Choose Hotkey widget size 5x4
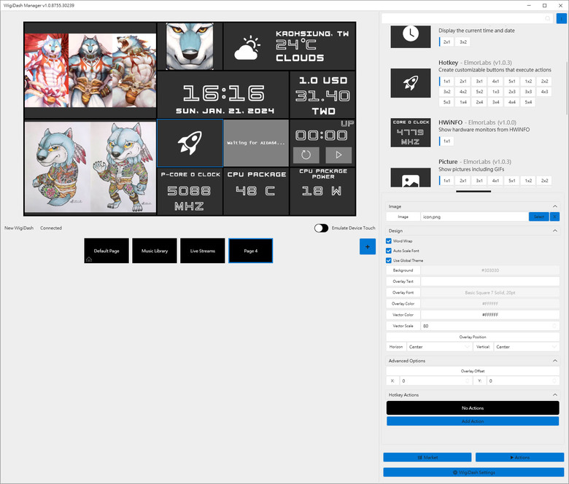Image resolution: width=569 pixels, height=484 pixels. pos(528,102)
